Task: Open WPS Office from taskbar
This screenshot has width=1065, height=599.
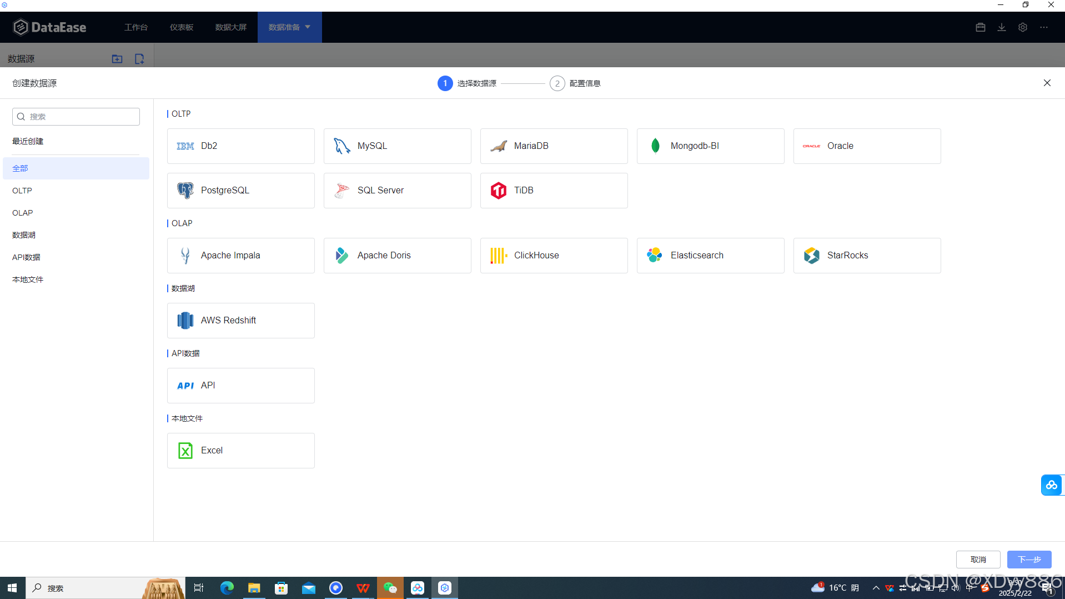Action: (363, 588)
